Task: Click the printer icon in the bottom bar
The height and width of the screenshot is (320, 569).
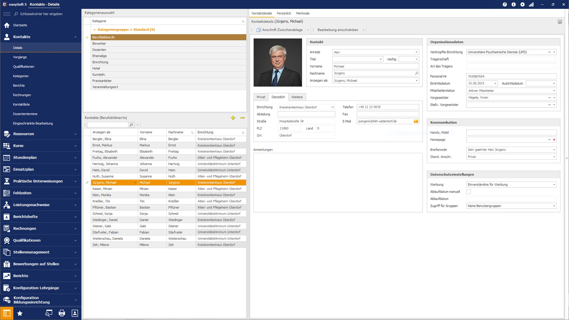Action: 62,313
